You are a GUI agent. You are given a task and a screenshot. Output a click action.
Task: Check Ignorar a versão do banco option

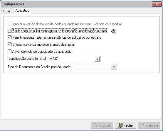[x=9, y=24]
